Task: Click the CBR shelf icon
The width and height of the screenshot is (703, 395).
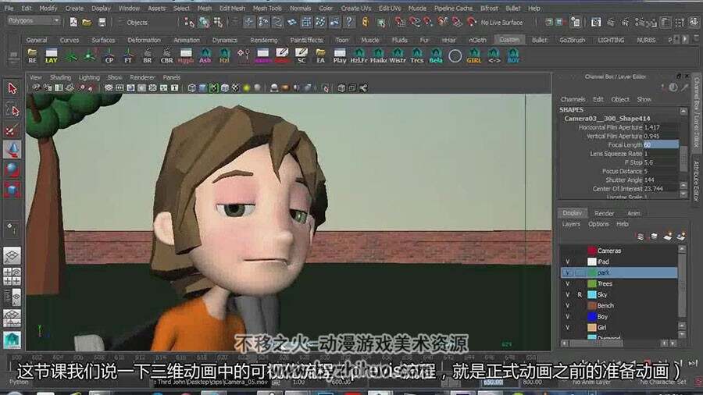Action: pyautogui.click(x=166, y=56)
